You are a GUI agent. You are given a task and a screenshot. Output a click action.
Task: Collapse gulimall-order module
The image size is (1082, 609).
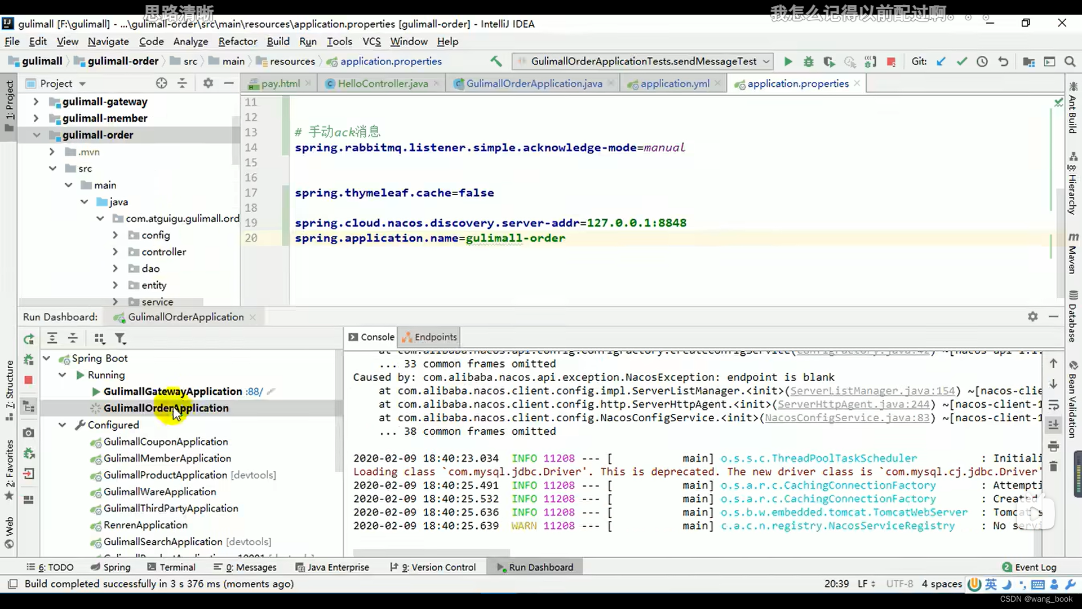pyautogui.click(x=36, y=135)
